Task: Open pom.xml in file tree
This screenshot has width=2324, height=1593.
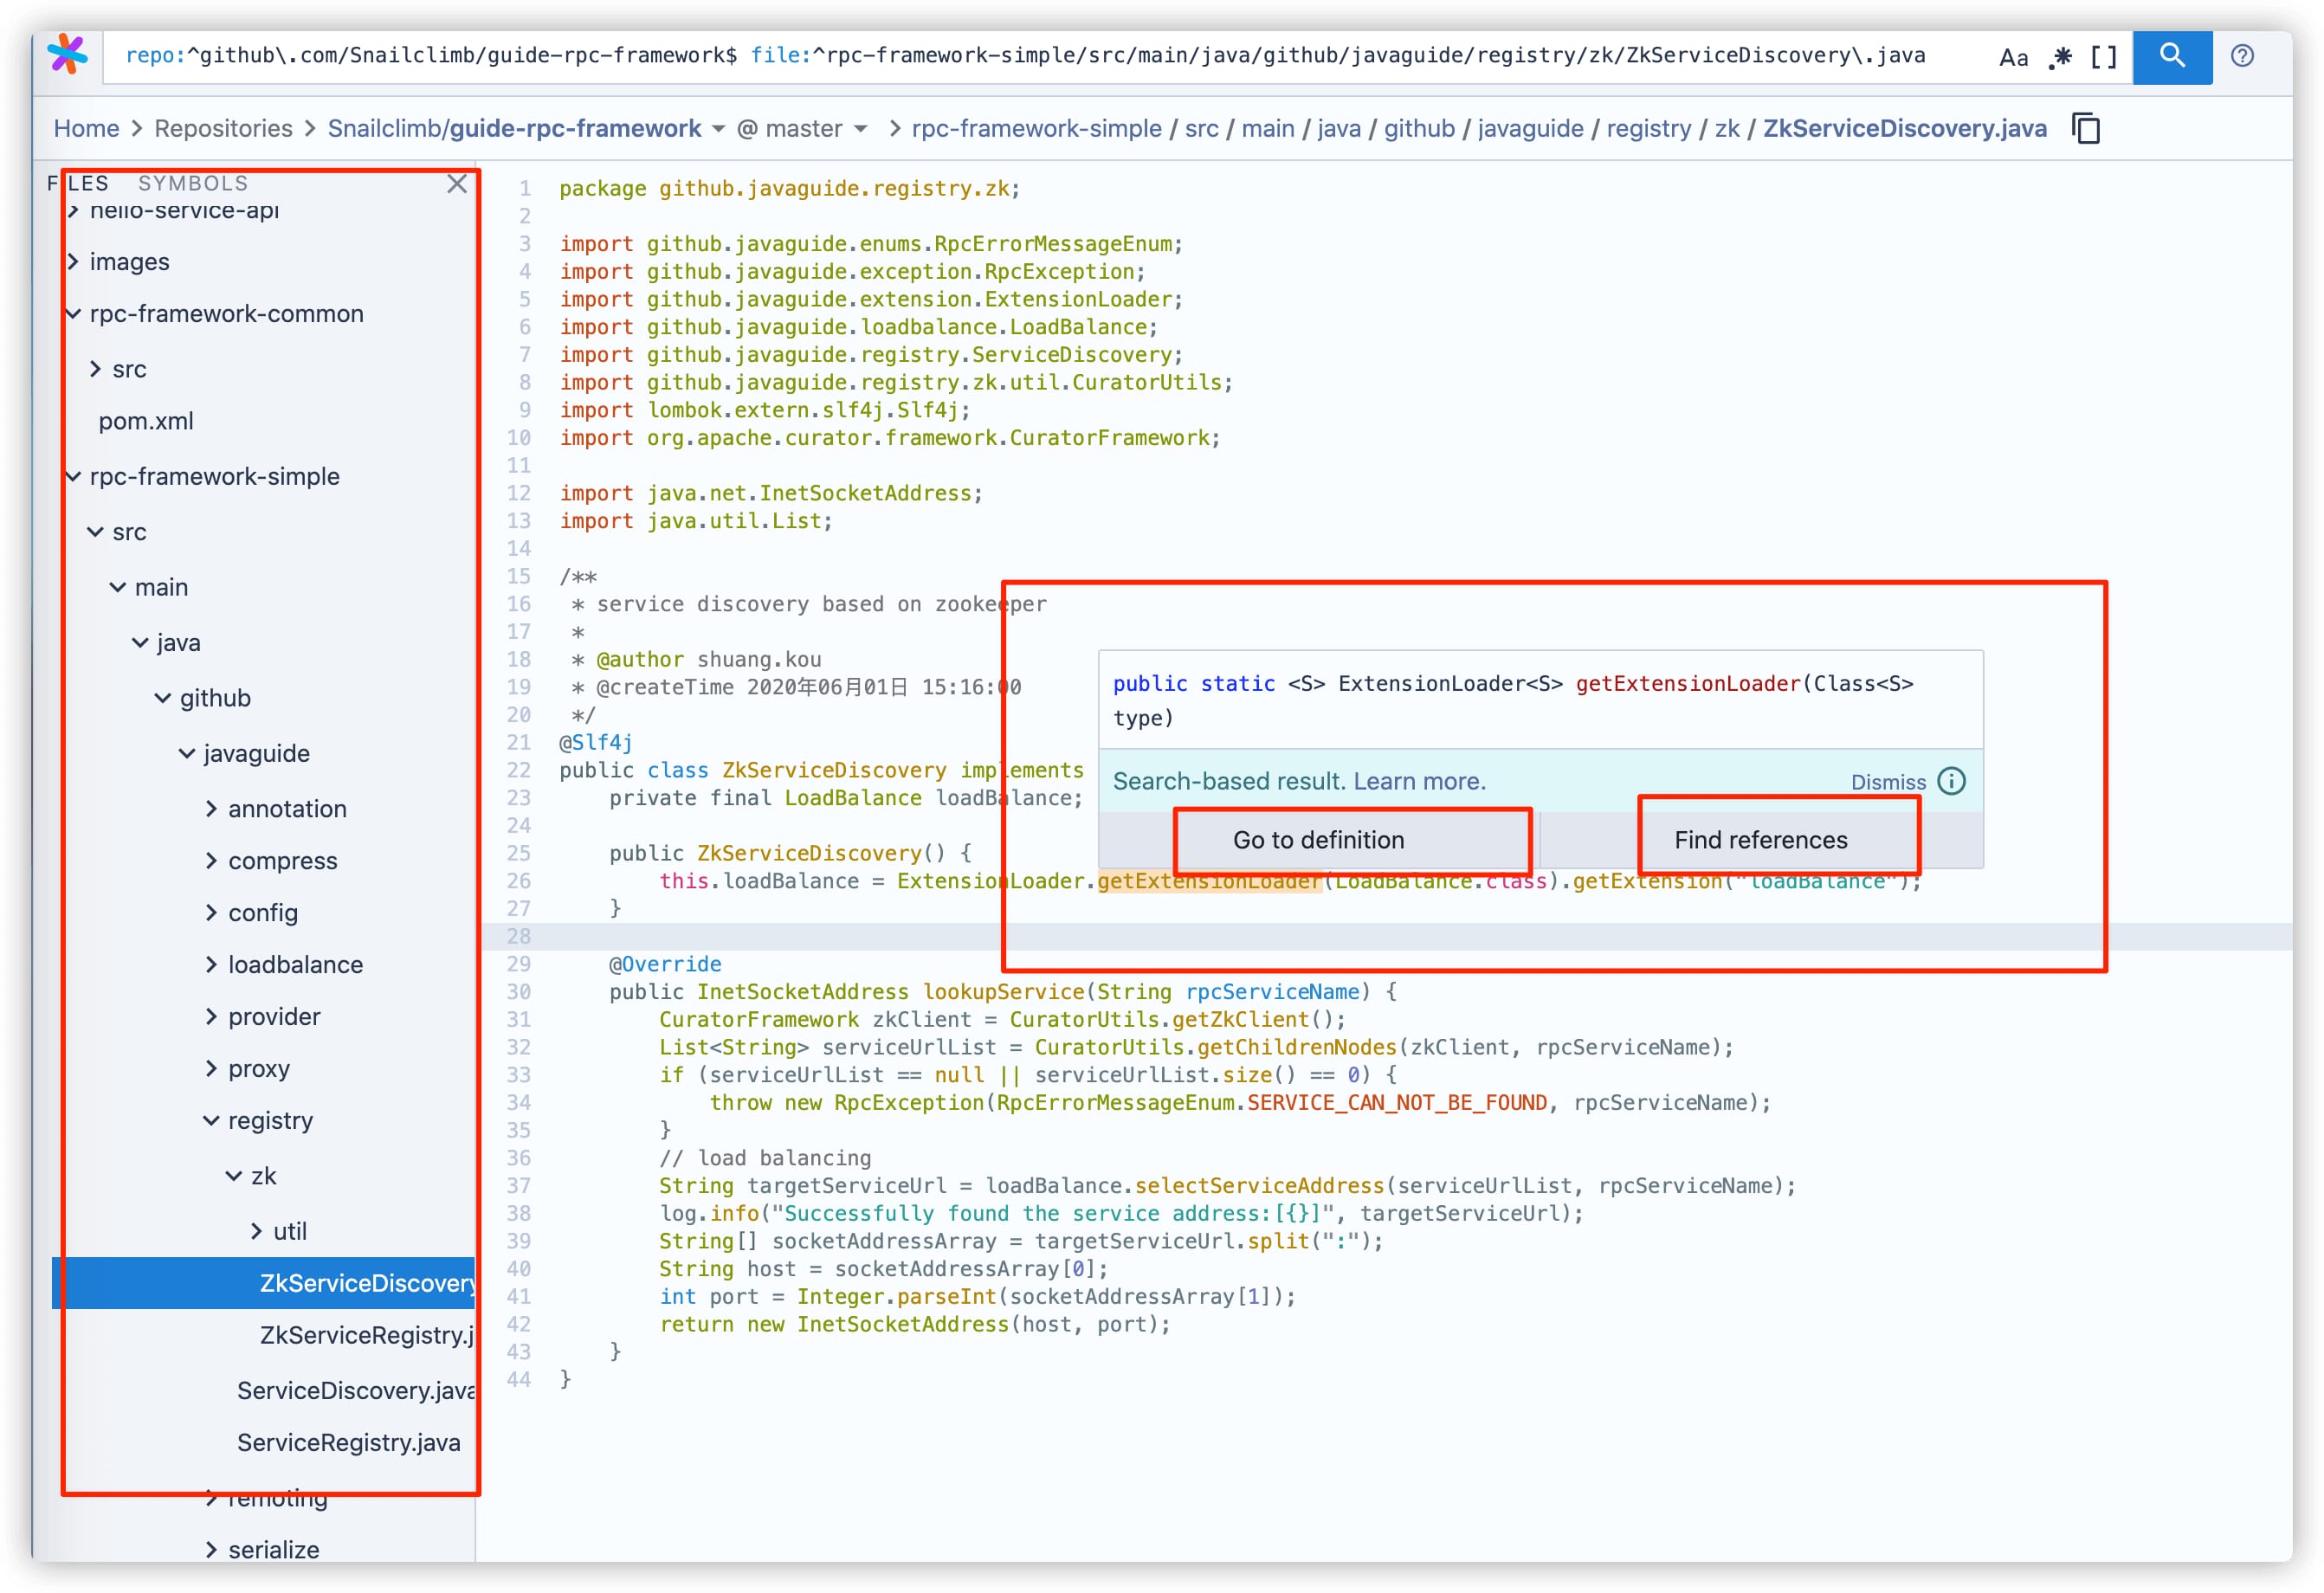Action: pyautogui.click(x=146, y=422)
